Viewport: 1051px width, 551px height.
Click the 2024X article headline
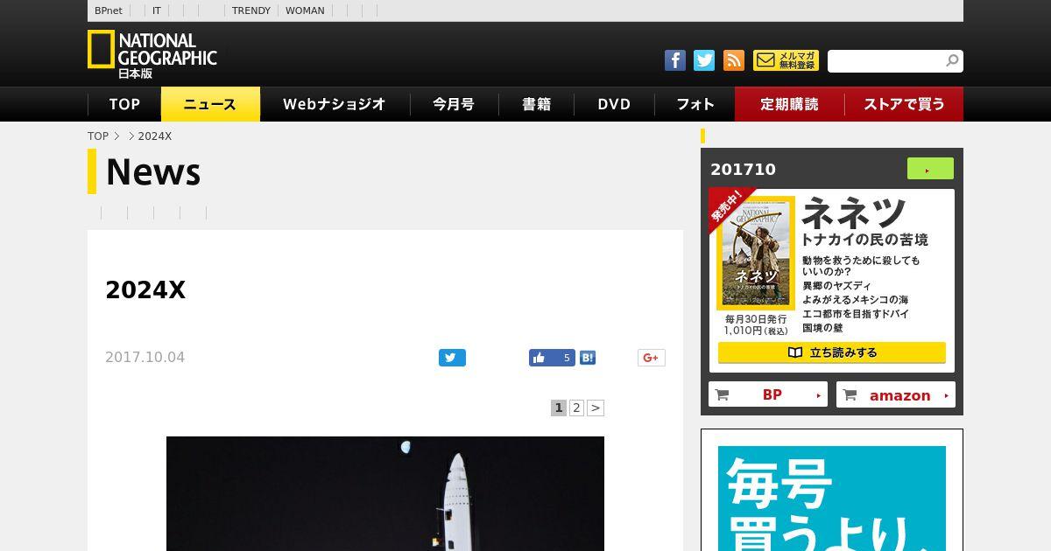pos(145,290)
